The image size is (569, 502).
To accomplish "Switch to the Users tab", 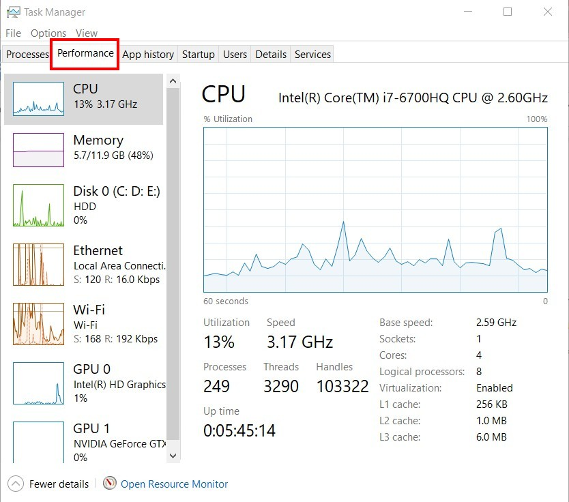I will (235, 54).
